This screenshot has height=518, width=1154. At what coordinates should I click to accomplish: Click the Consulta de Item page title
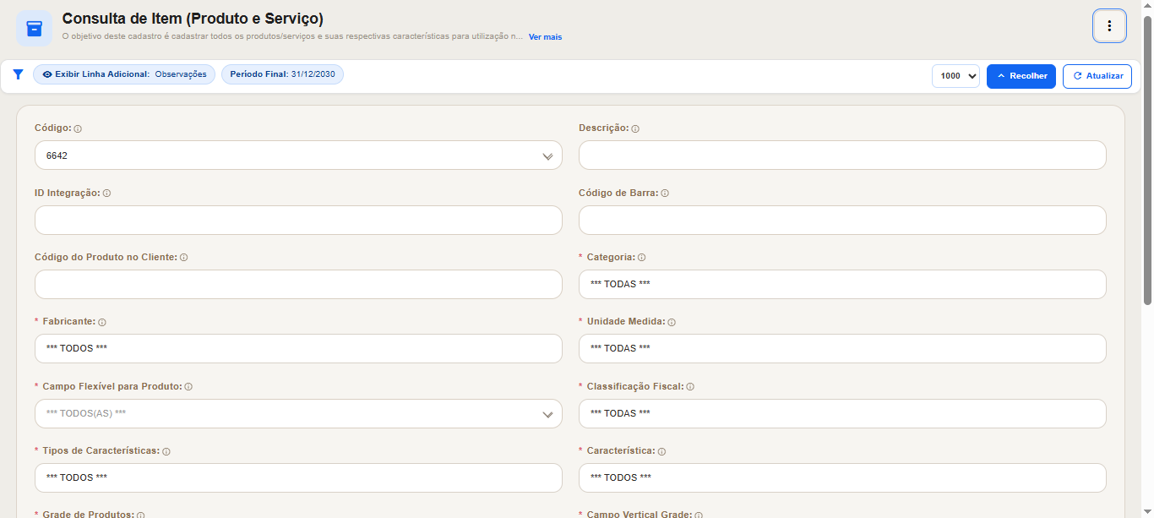coord(193,19)
